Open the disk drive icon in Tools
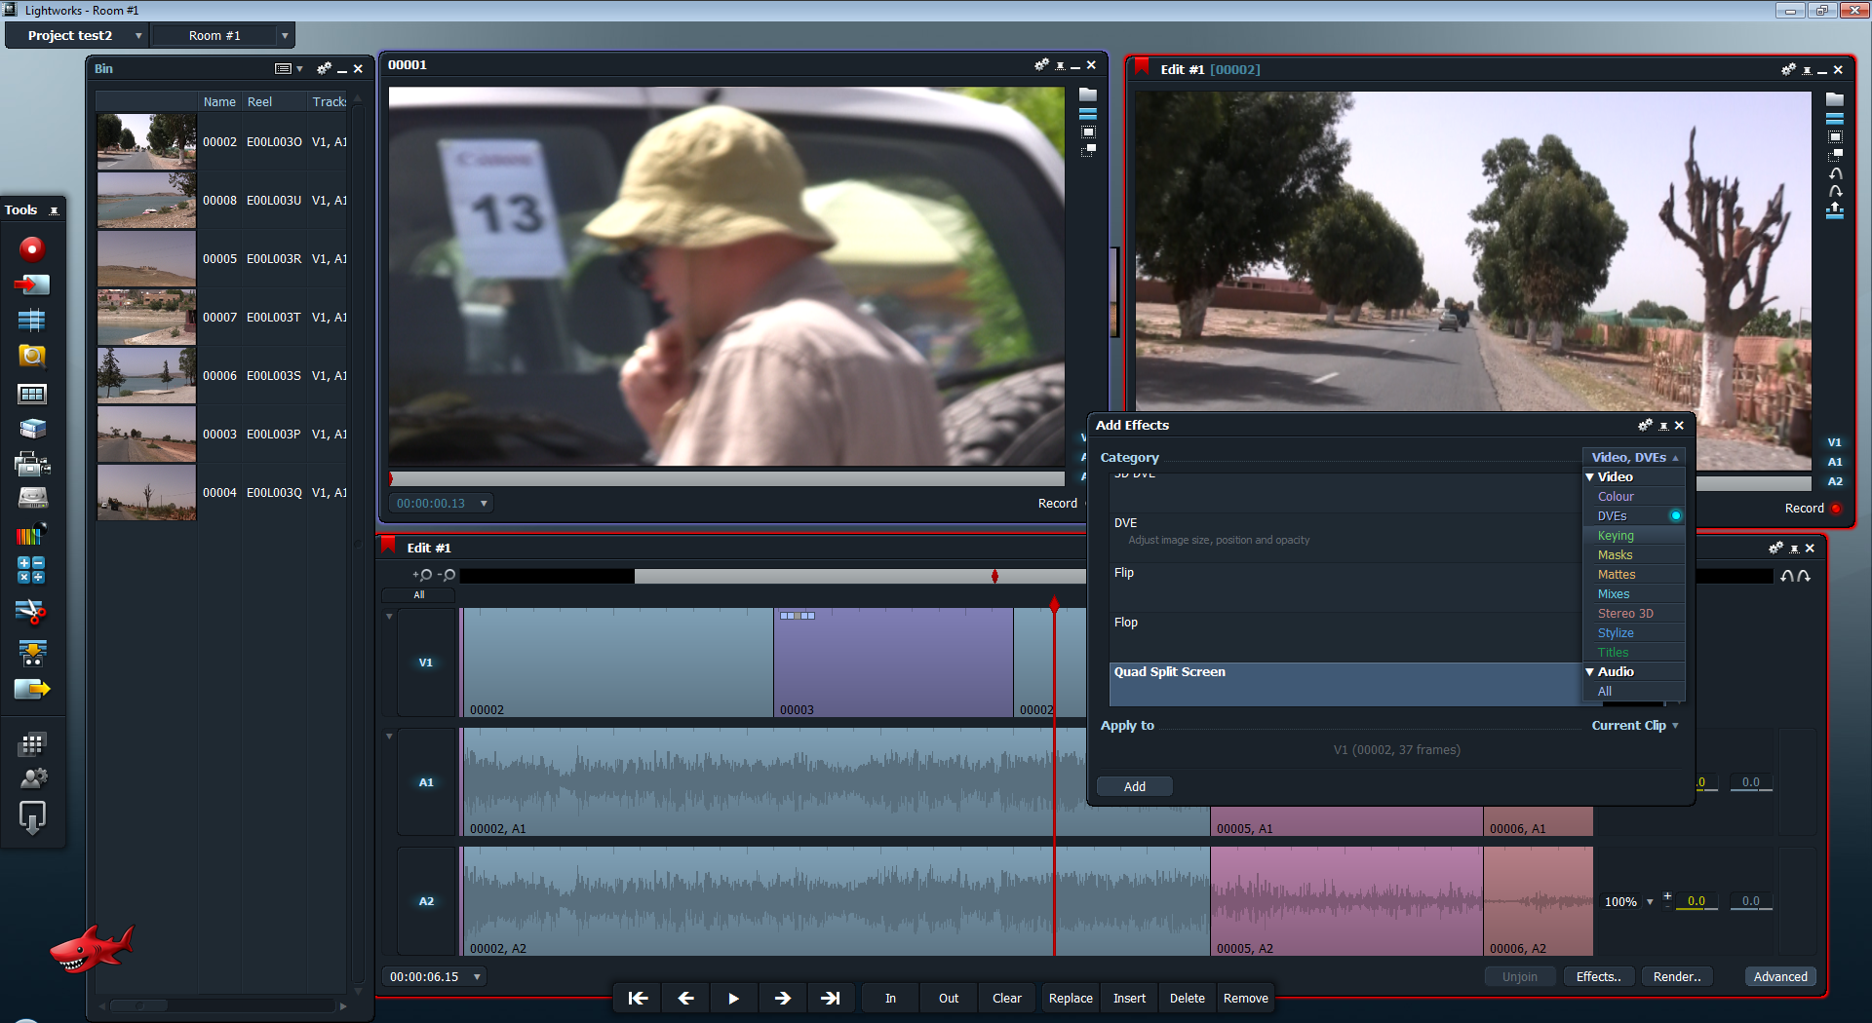The image size is (1872, 1023). click(32, 499)
